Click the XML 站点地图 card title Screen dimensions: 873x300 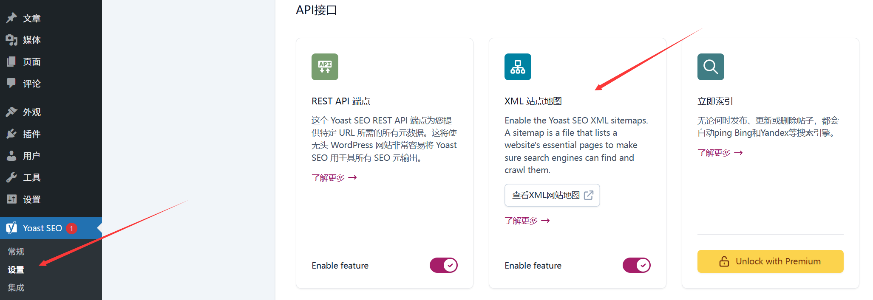pos(533,101)
